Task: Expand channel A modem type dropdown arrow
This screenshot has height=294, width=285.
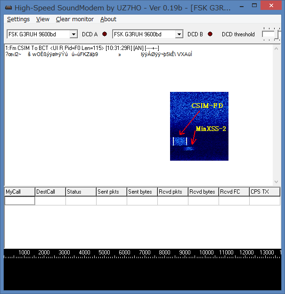Action: (73, 34)
